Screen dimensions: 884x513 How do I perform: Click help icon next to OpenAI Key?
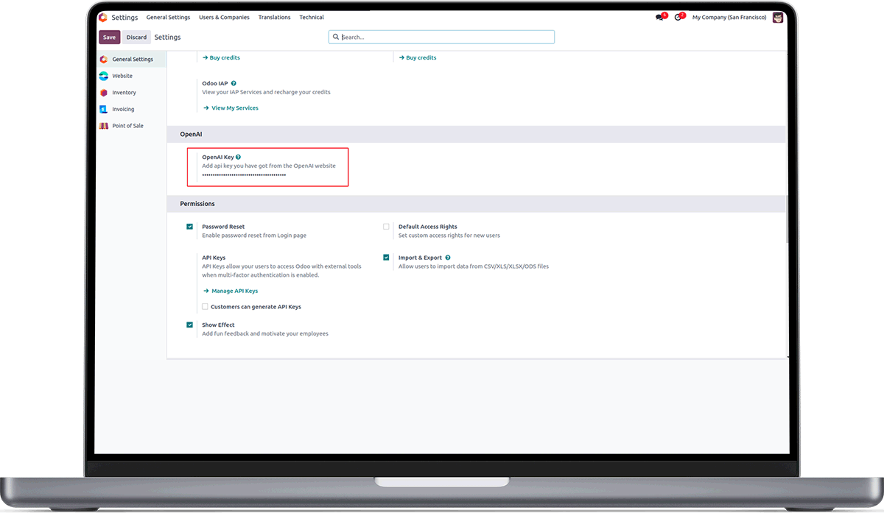coord(239,157)
